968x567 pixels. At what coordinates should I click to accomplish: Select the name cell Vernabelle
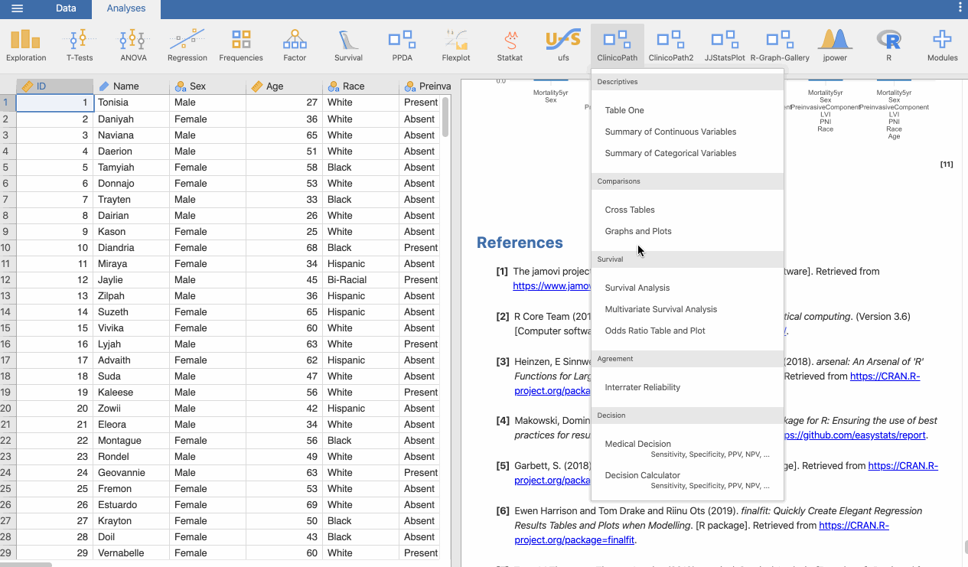point(131,552)
